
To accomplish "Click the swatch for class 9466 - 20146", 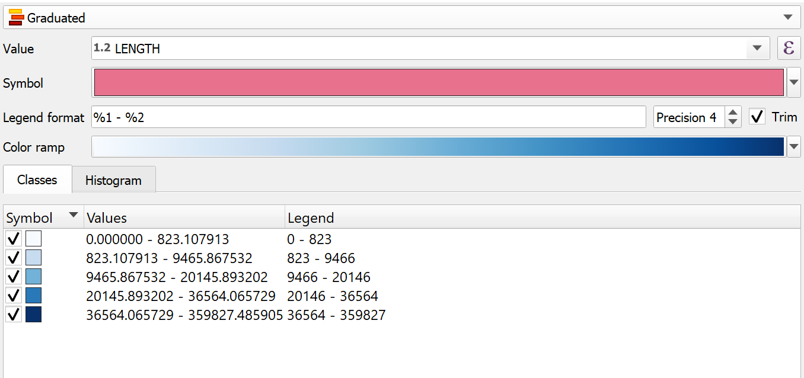I will [33, 277].
